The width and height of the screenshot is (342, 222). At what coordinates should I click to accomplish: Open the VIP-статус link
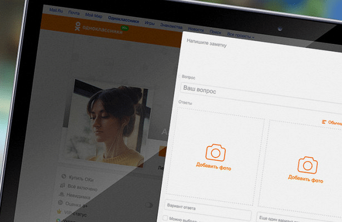coord(75,213)
